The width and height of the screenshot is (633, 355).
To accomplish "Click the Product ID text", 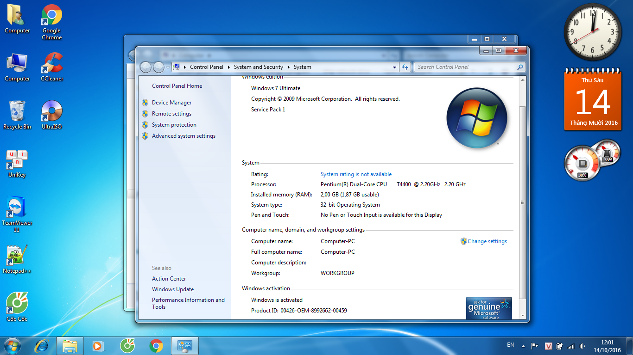I will click(299, 311).
